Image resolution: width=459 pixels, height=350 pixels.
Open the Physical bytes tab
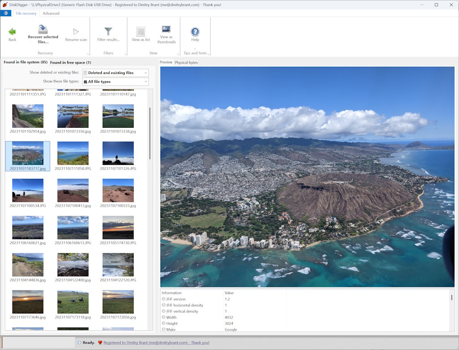click(x=186, y=62)
